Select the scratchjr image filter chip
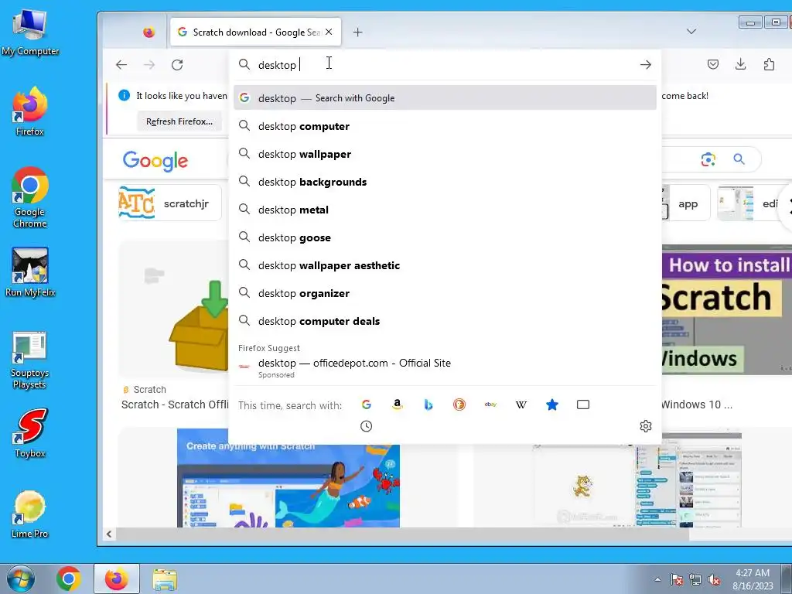Image resolution: width=792 pixels, height=594 pixels. [169, 203]
